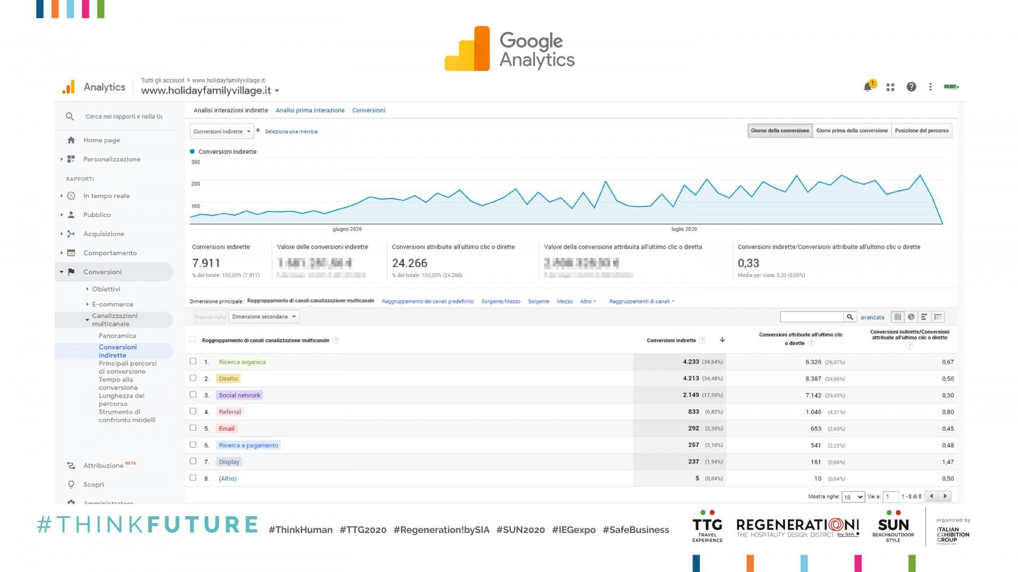This screenshot has width=1018, height=572.
Task: Open Panoramica in sidebar
Action: click(117, 336)
